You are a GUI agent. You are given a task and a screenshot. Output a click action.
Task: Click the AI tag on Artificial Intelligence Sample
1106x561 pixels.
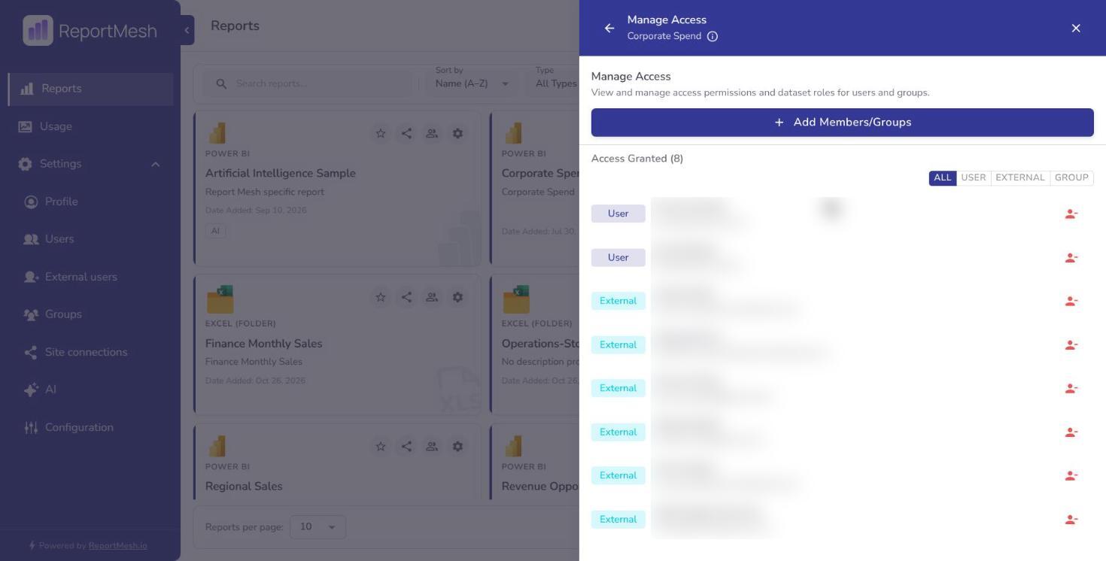215,231
